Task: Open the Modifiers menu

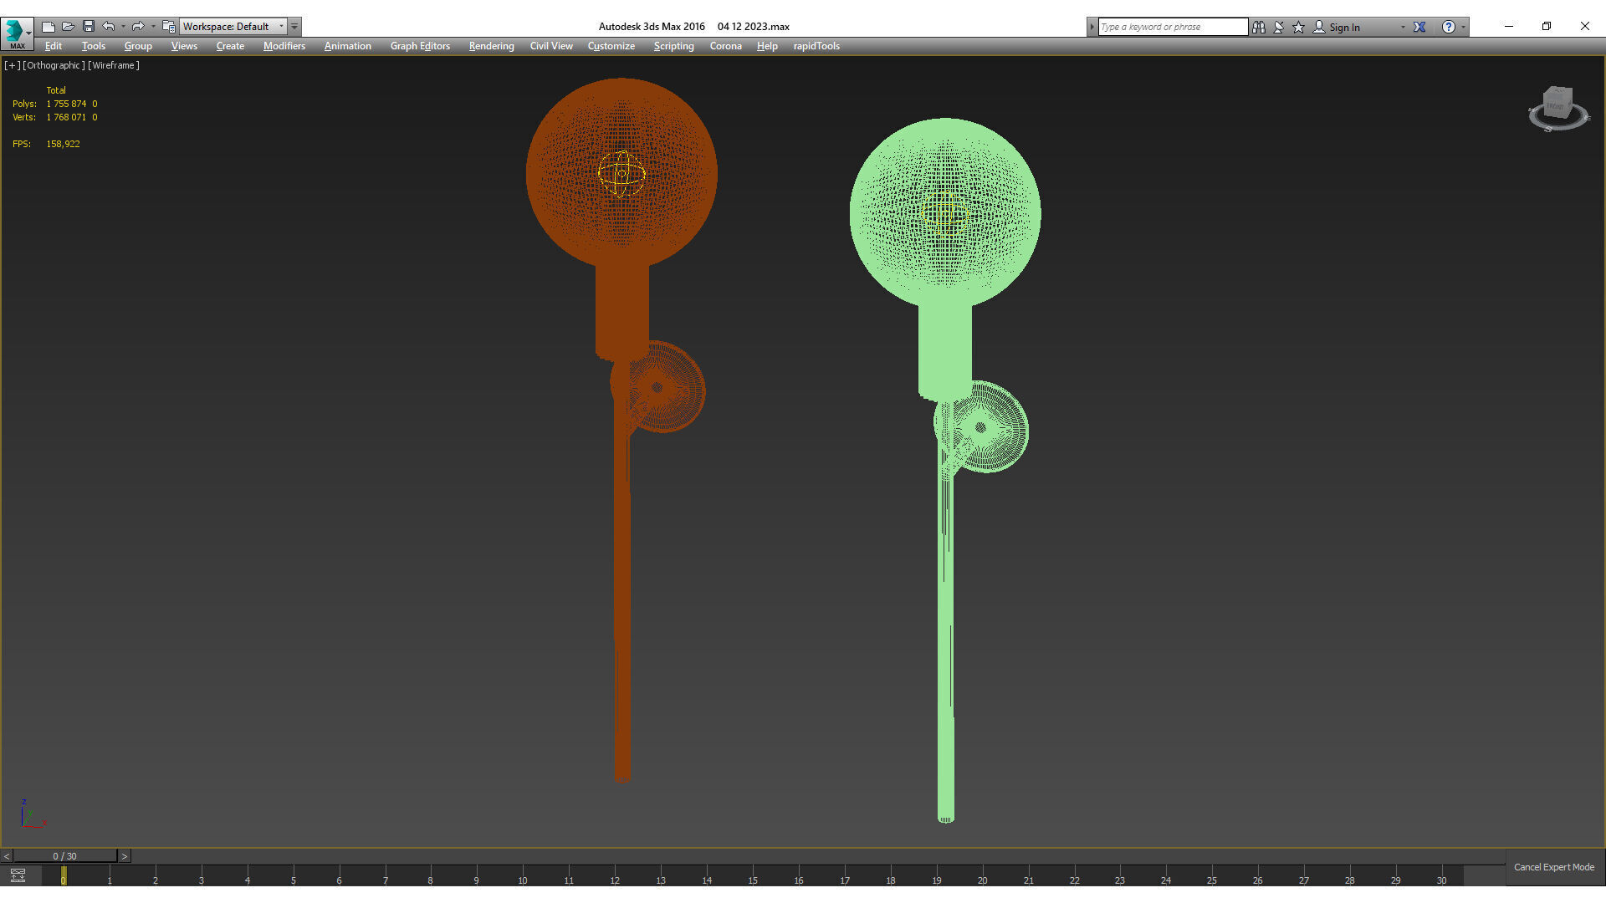Action: coord(284,46)
